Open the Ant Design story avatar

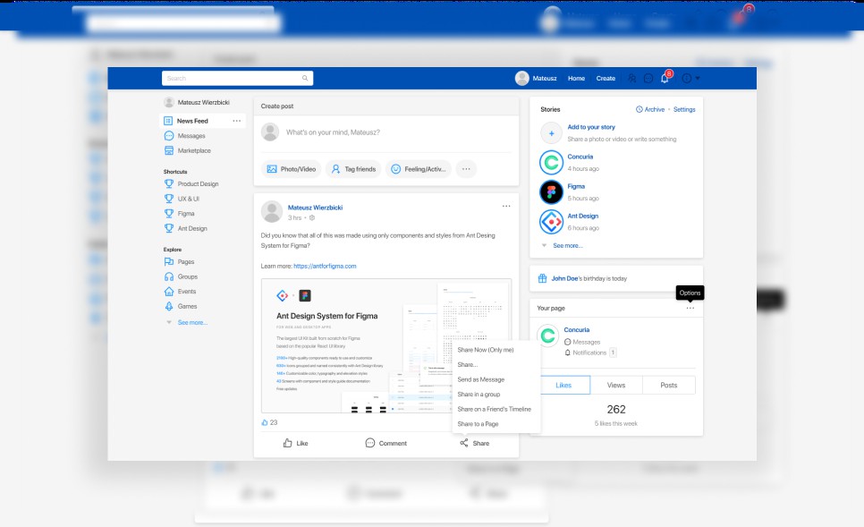(x=551, y=222)
